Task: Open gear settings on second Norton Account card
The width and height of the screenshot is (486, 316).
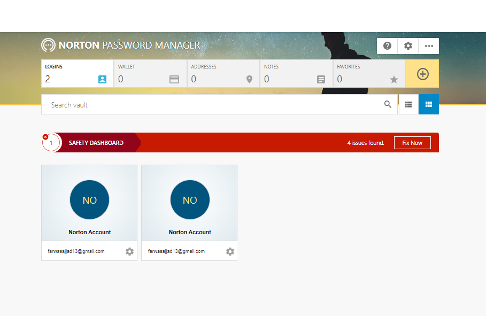Action: click(x=230, y=251)
